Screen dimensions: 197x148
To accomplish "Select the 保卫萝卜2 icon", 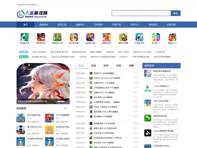I will point(156,37).
